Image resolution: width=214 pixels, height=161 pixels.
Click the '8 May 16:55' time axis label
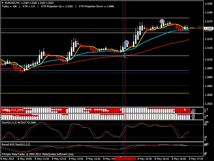coord(179,159)
